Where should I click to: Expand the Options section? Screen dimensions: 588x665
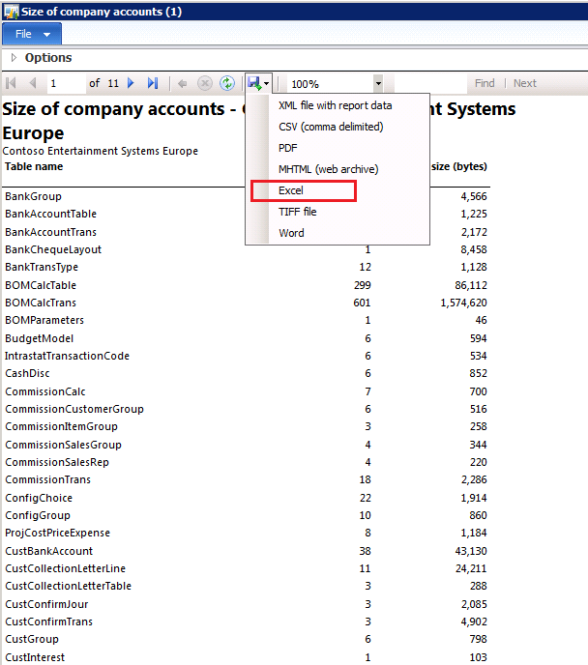pos(14,58)
